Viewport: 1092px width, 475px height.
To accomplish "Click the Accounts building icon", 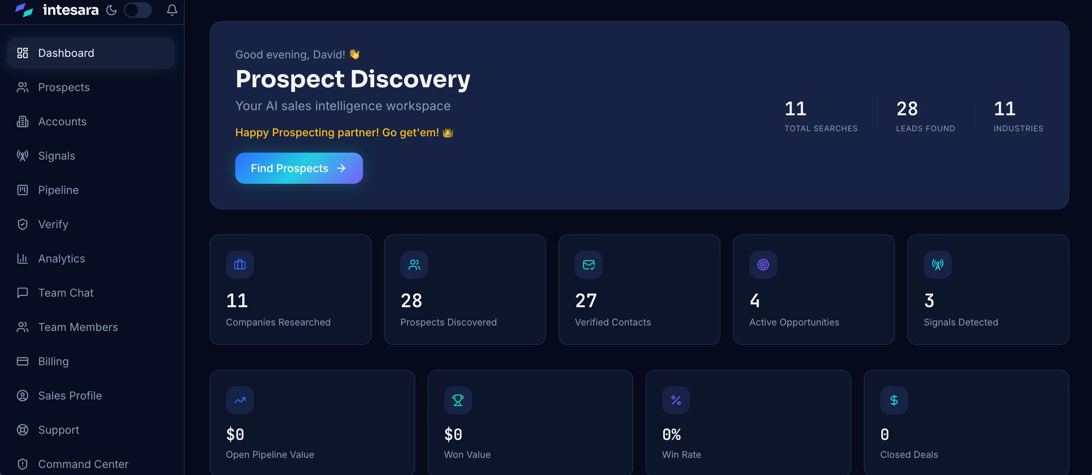I will click(23, 121).
